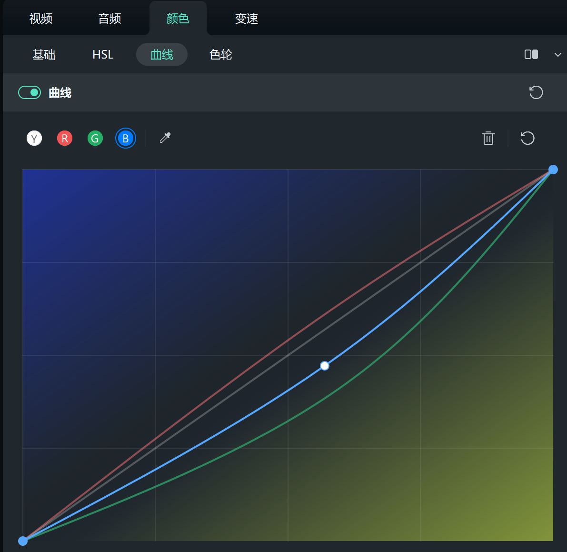
Task: Expand the compare view dropdown arrow
Action: click(x=557, y=55)
